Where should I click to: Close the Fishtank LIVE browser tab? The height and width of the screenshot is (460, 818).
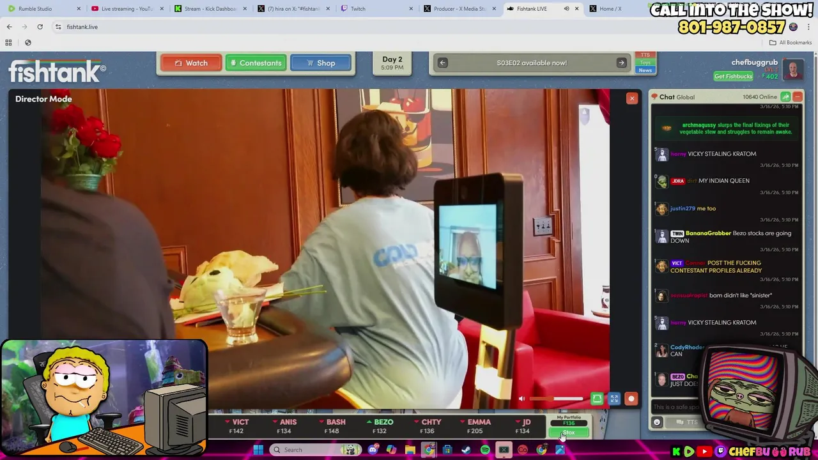(x=576, y=9)
